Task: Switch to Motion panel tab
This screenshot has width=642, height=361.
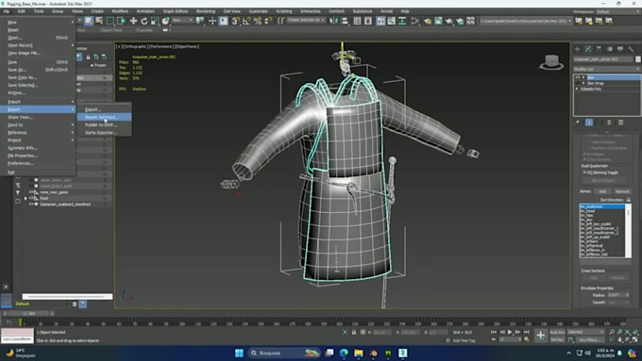Action: [x=610, y=49]
